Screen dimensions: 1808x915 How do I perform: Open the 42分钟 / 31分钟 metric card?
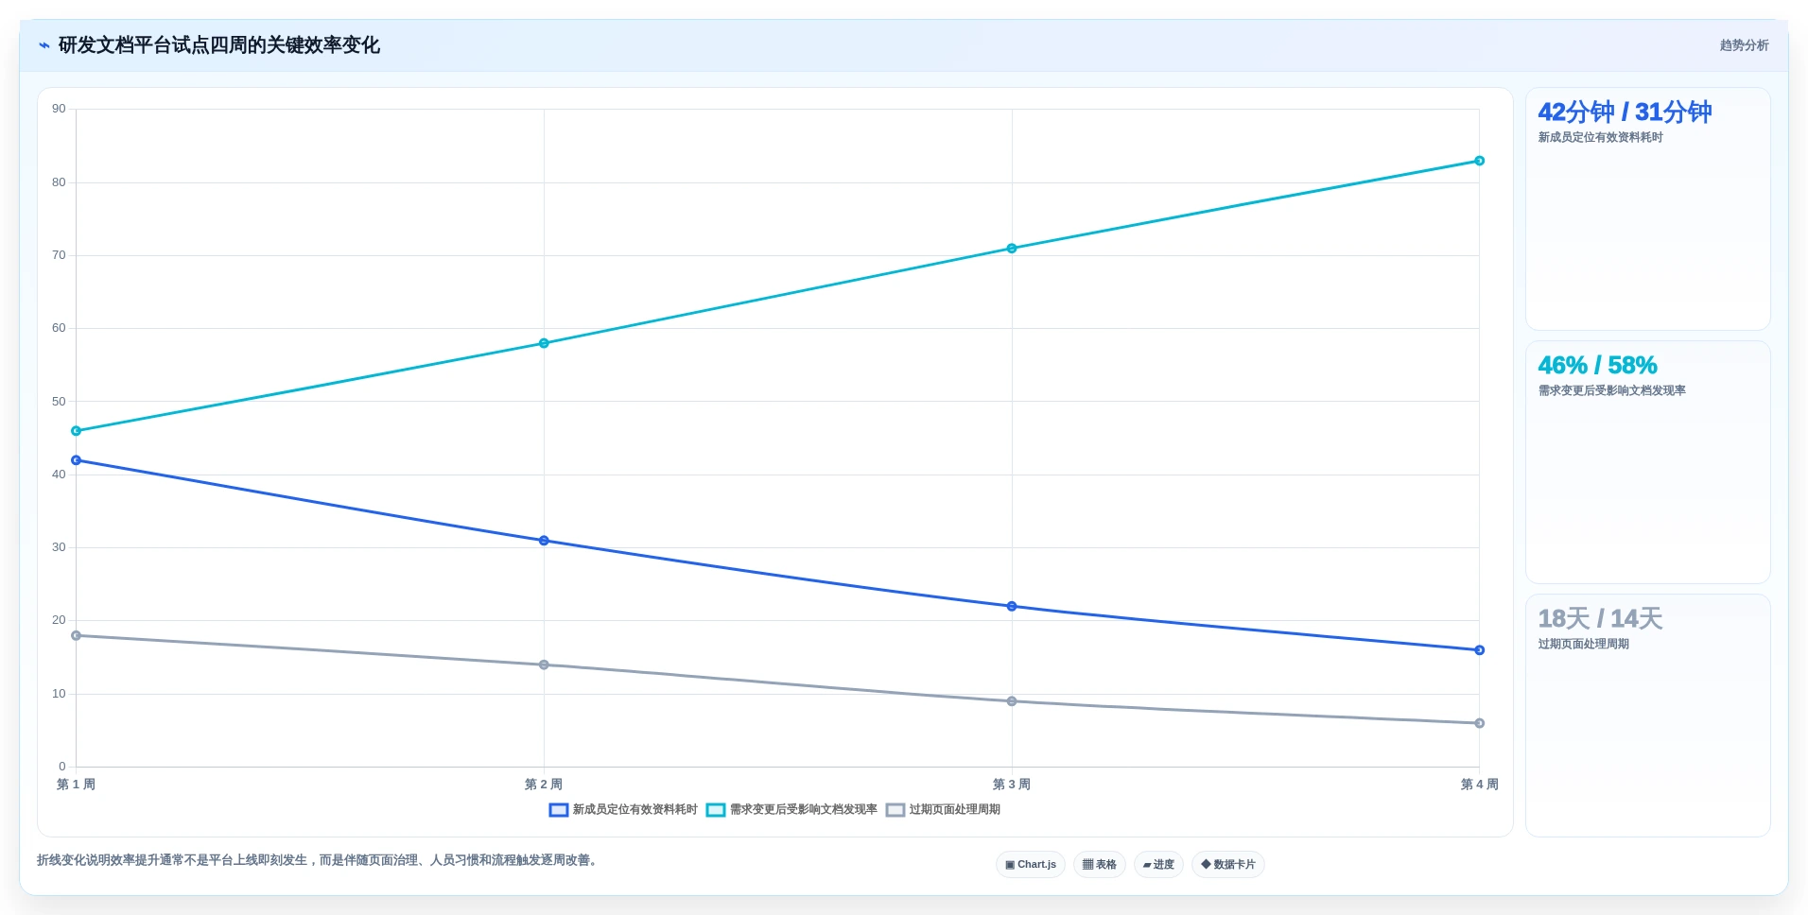[x=1648, y=209]
